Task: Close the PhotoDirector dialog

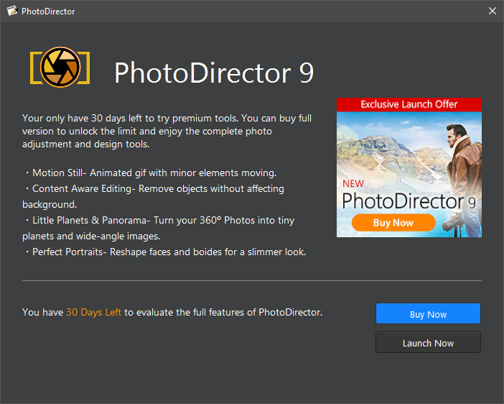Action: click(x=492, y=11)
